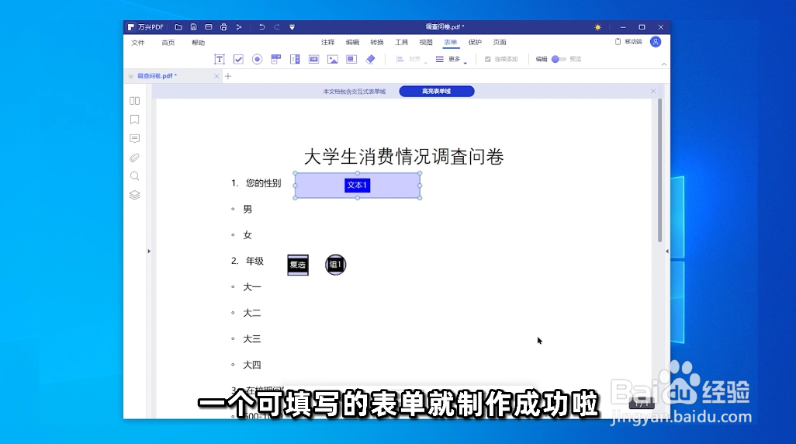Screen dimensions: 796x444
Task: Switch to the 转换 tab
Action: (377, 42)
